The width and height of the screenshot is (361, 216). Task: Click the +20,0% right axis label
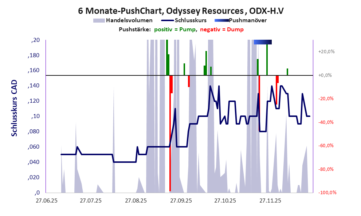(x=326, y=52)
